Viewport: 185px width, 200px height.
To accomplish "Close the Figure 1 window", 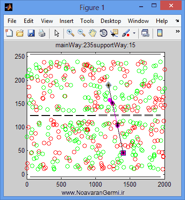I will tap(171, 6).
